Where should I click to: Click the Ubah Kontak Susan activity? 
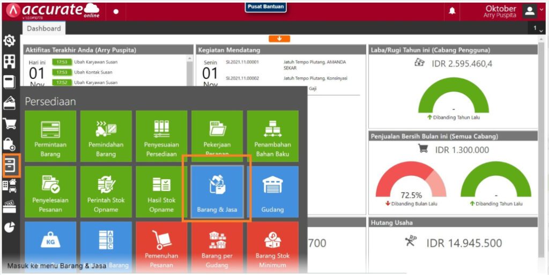[92, 72]
